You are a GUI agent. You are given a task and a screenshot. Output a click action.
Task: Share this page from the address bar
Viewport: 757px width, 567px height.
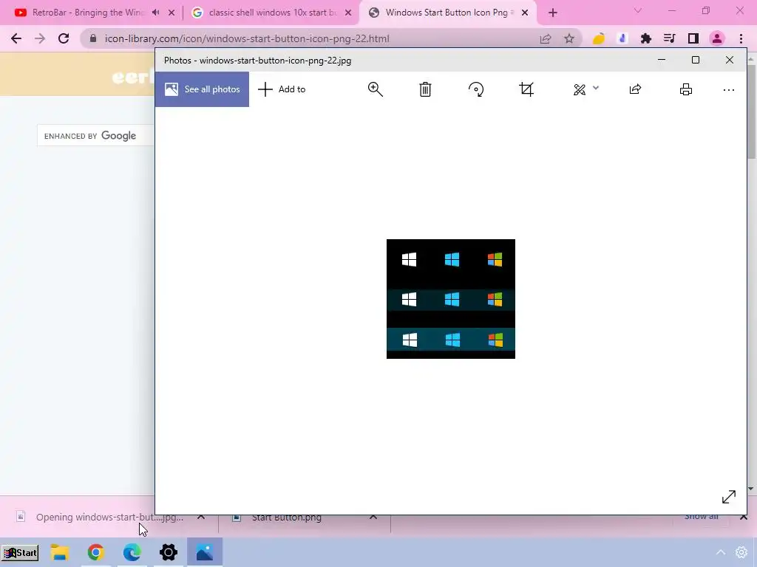546,38
